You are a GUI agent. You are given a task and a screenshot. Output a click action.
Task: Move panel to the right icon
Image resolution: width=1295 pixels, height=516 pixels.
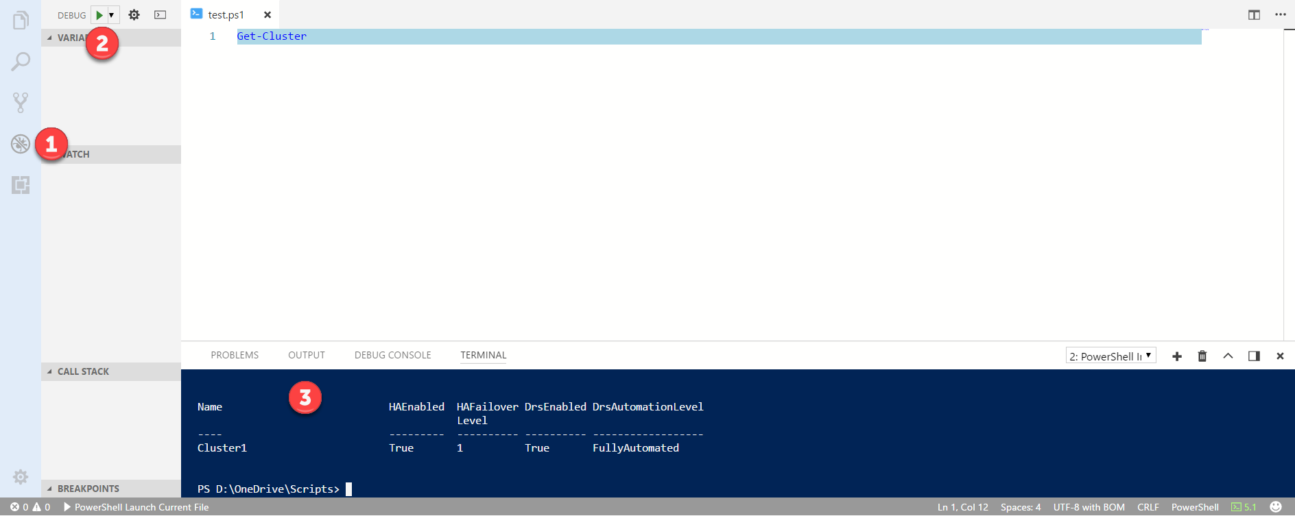tap(1254, 356)
